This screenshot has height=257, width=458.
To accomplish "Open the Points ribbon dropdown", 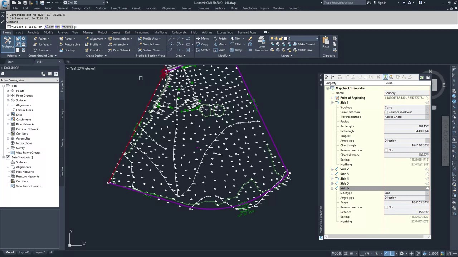I will pyautogui.click(x=48, y=39).
